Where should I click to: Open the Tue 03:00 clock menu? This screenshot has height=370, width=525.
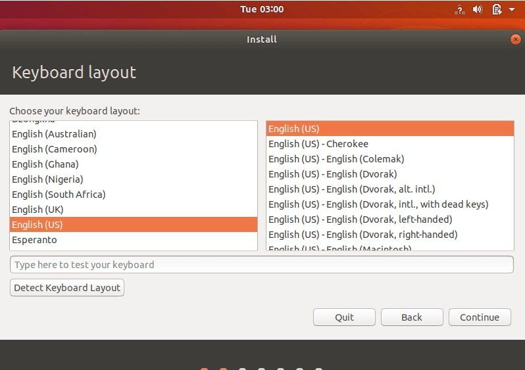[262, 9]
